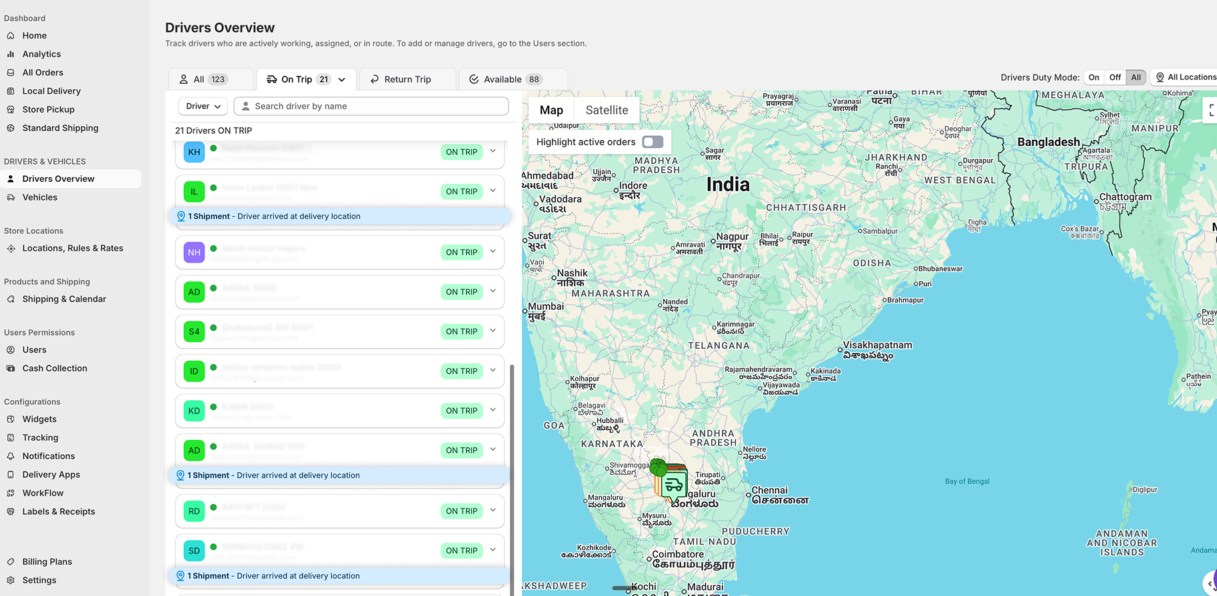This screenshot has height=596, width=1217.
Task: Switch map to Satellite view
Action: 607,110
